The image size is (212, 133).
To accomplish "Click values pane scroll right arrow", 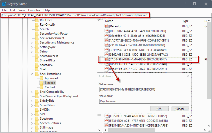I will 205,130.
